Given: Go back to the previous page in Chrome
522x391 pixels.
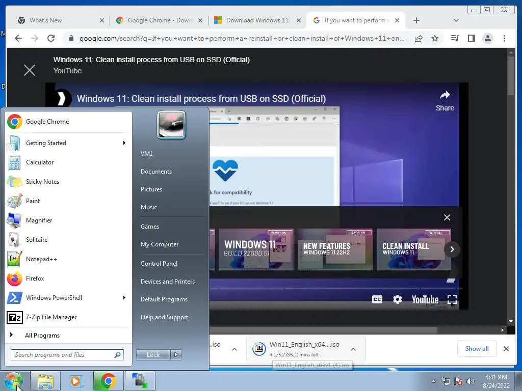Looking at the screenshot, I should pos(18,38).
